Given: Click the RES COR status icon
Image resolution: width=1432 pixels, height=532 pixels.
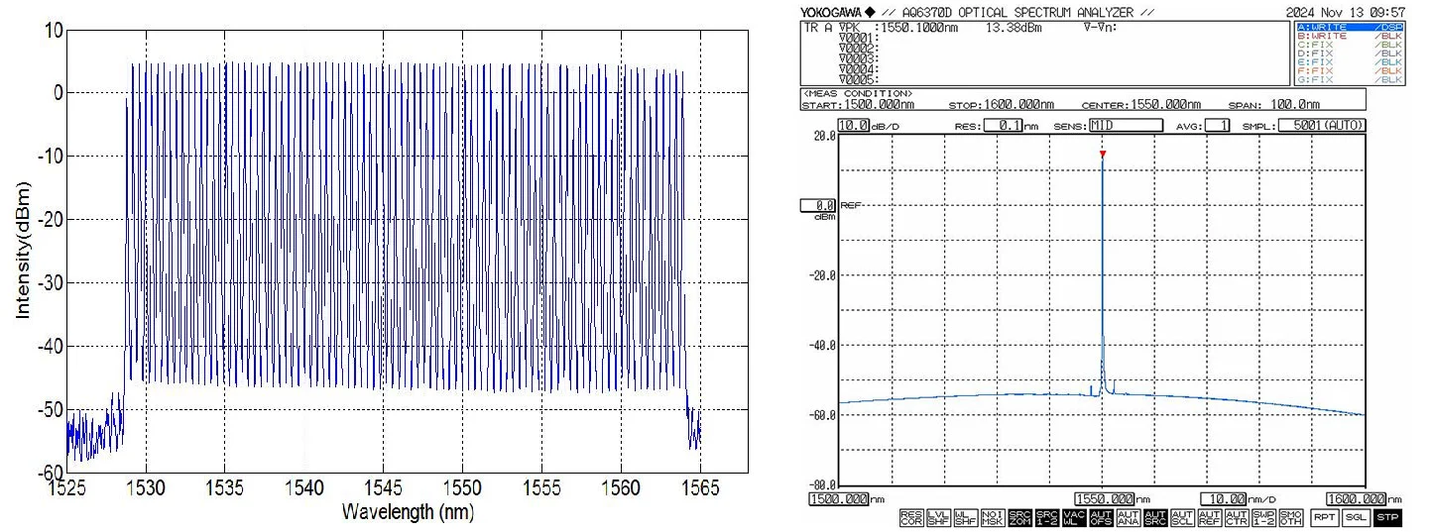Looking at the screenshot, I should 911,517.
